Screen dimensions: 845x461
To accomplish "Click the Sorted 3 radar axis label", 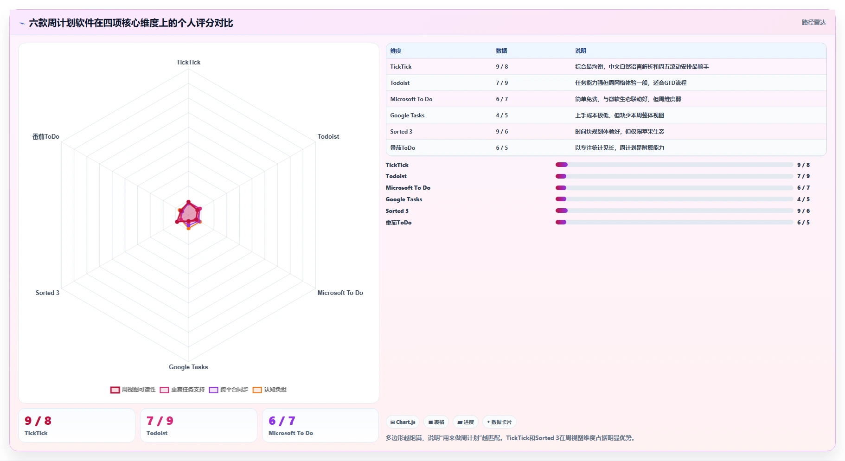I will click(47, 293).
